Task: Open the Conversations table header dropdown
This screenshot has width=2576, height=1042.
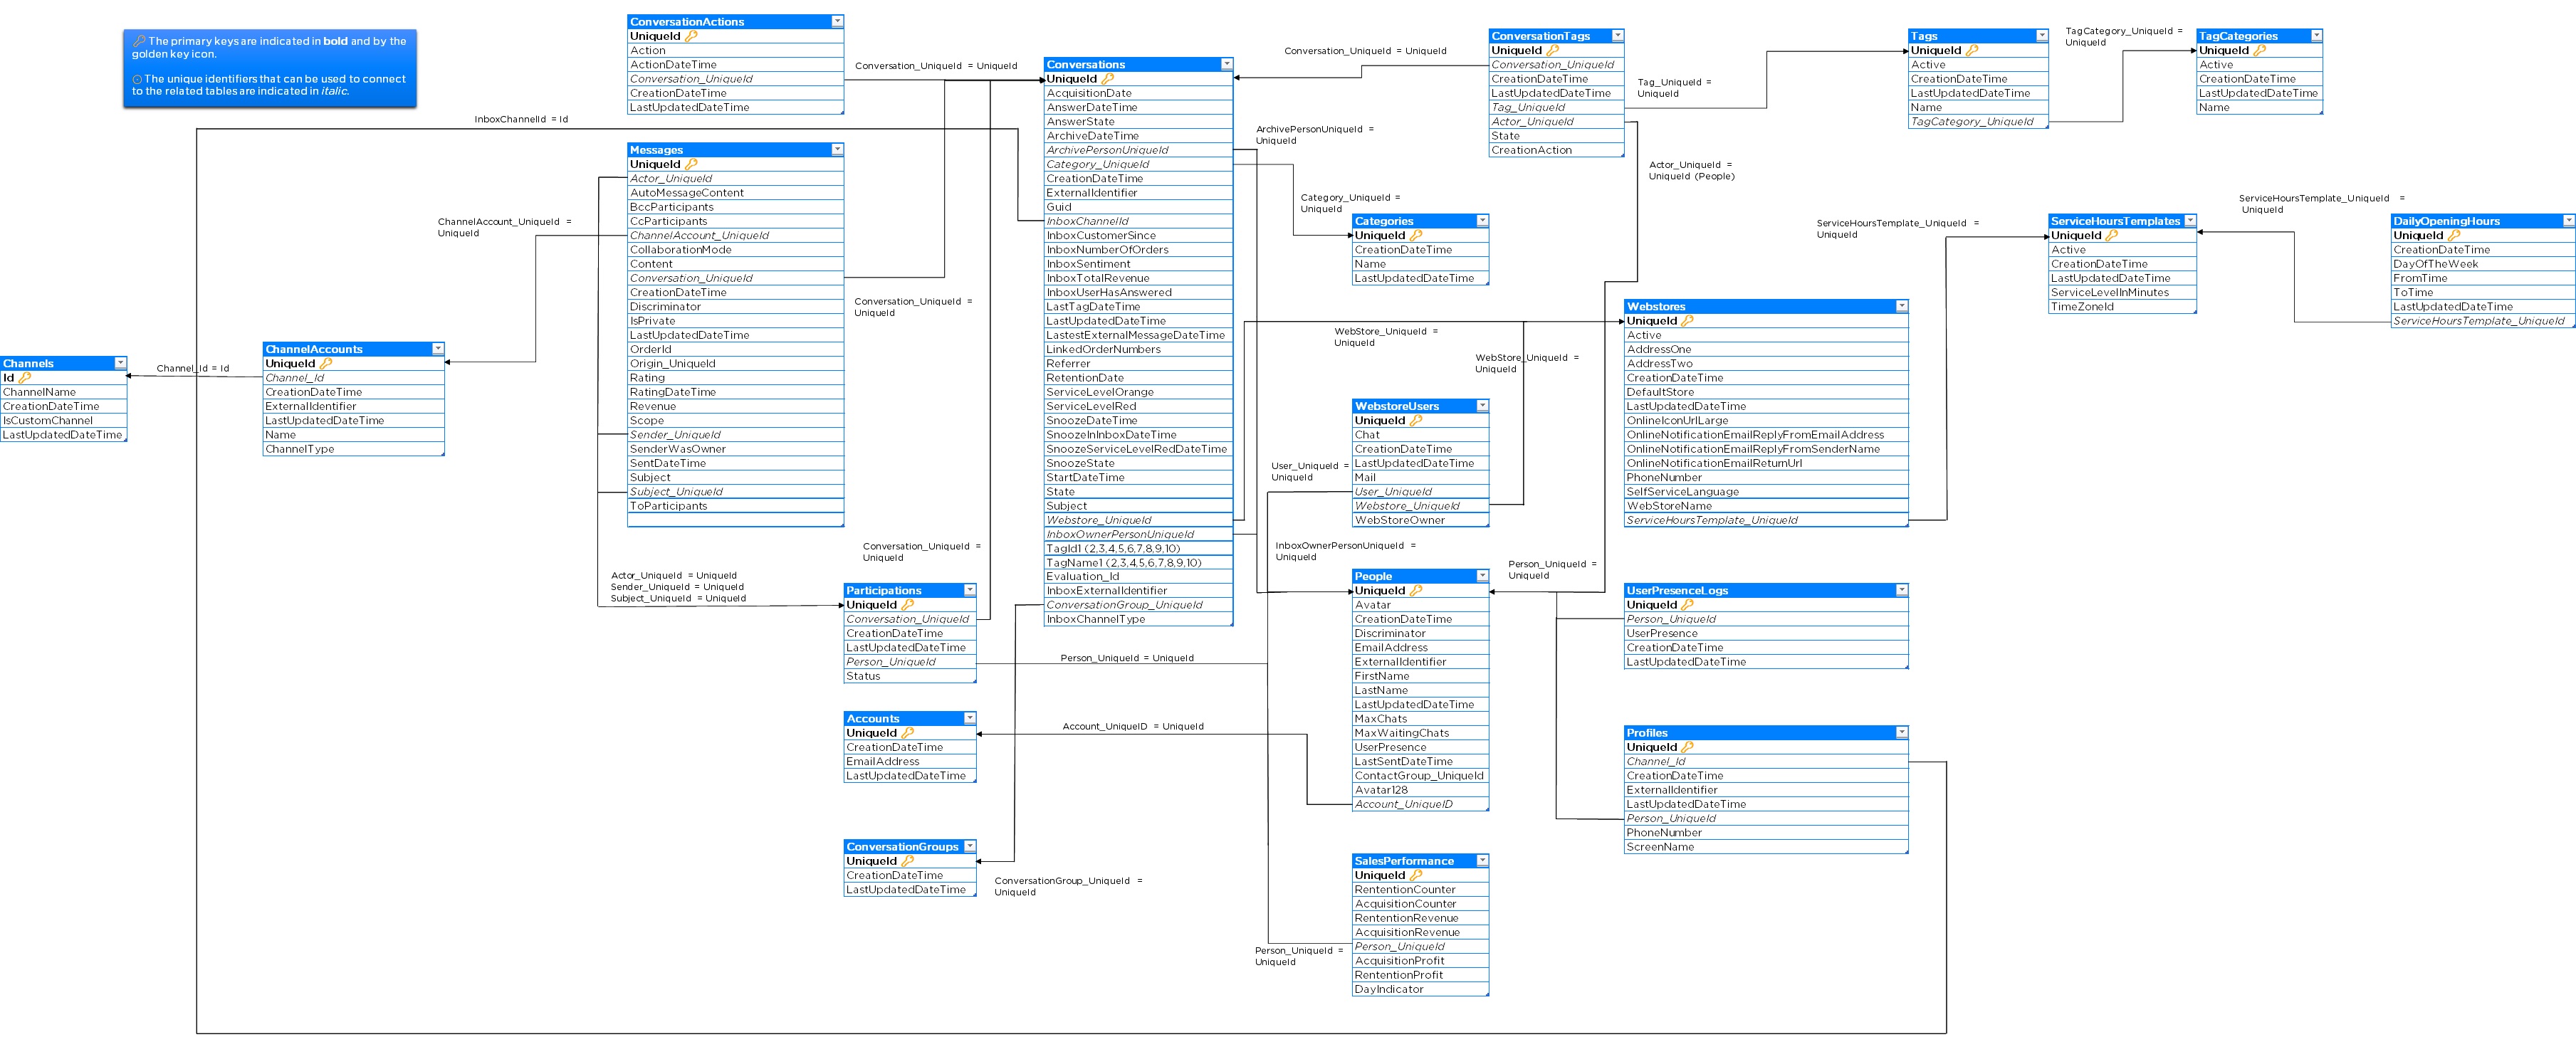Action: pos(1226,64)
